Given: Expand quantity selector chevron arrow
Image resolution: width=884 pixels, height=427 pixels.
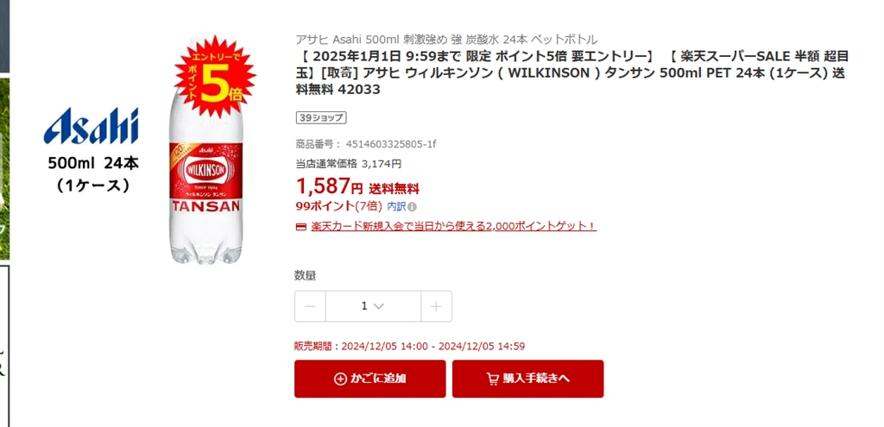Looking at the screenshot, I should tap(379, 306).
